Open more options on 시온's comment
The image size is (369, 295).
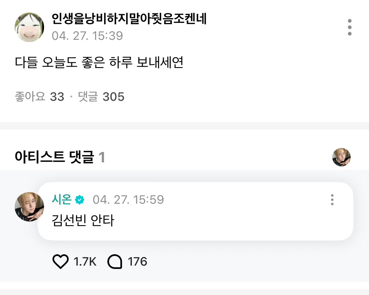coord(332,200)
